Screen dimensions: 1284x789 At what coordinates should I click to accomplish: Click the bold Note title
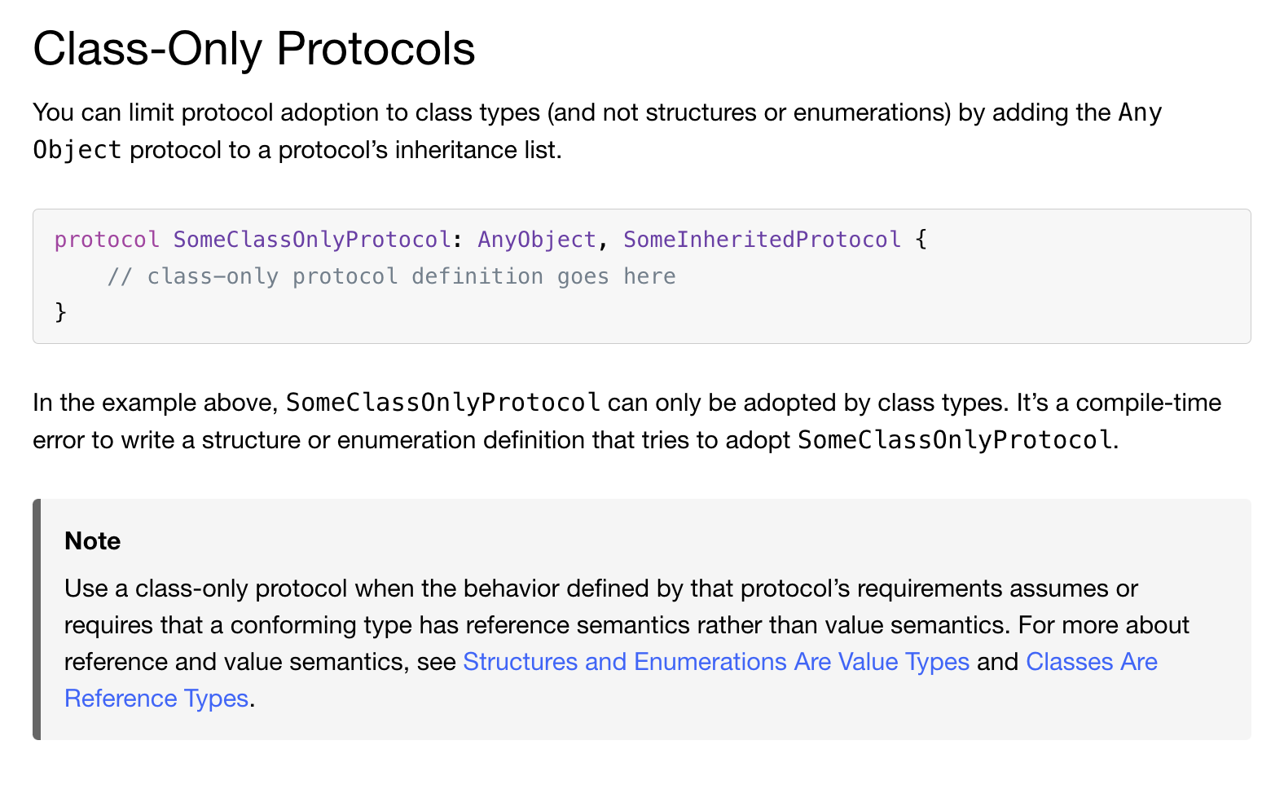click(x=92, y=541)
